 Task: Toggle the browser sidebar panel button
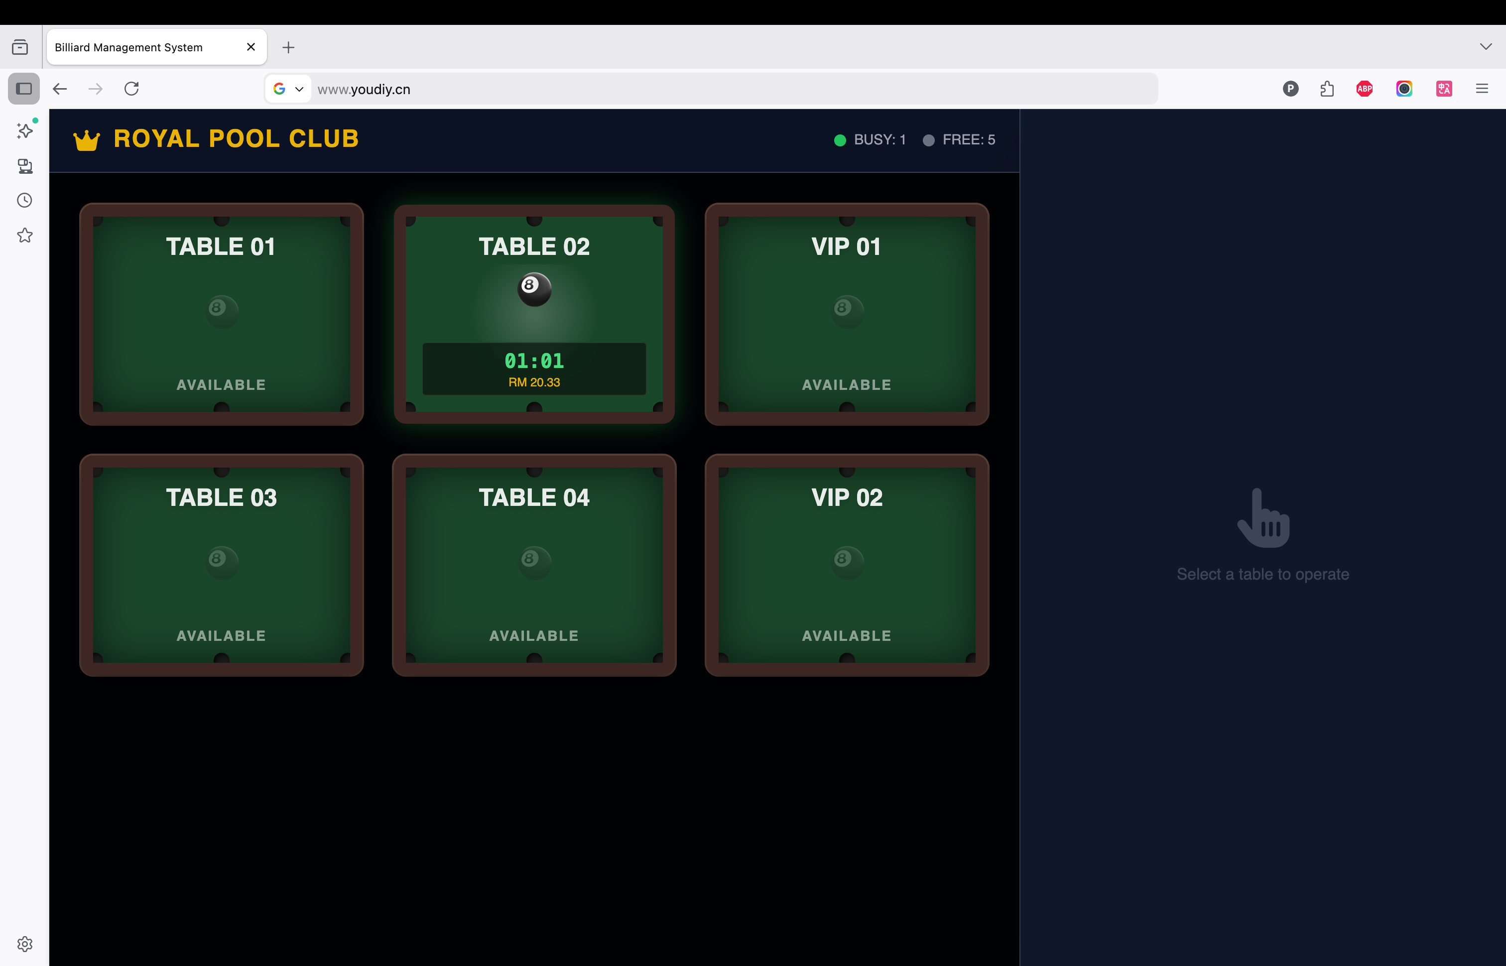point(24,89)
